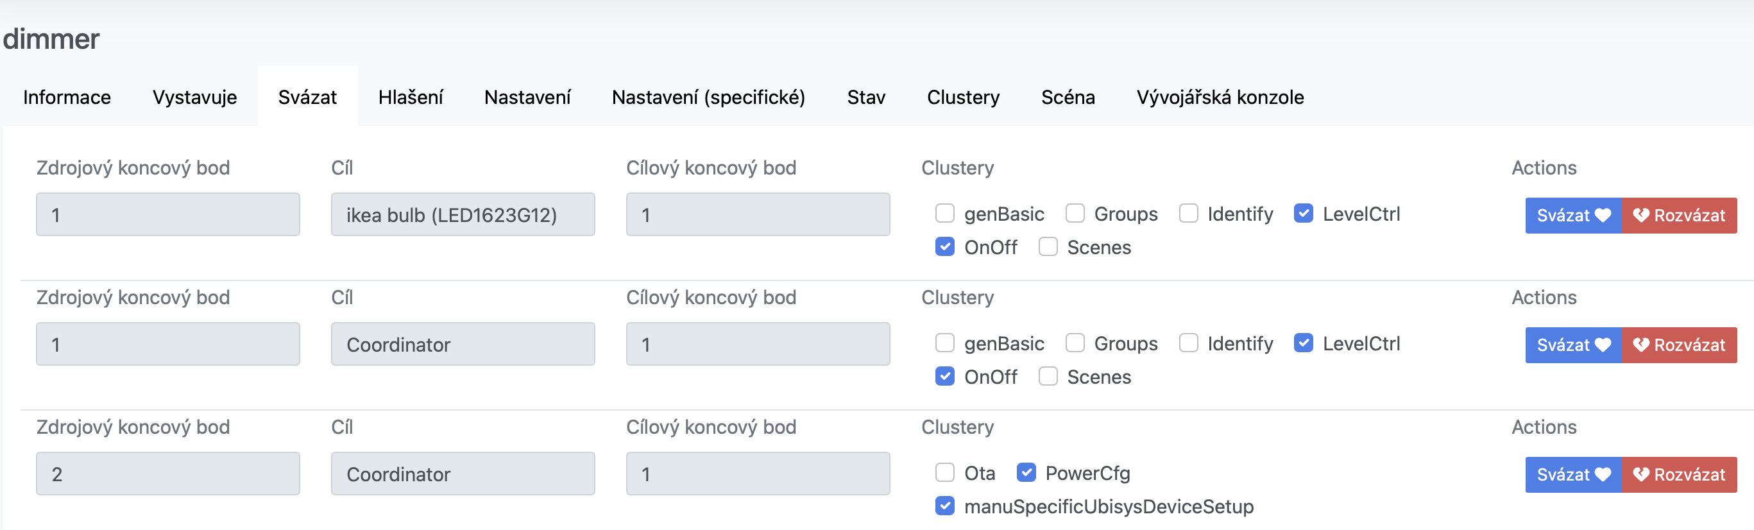
Task: Switch to the Informace tab
Action: pyautogui.click(x=67, y=97)
